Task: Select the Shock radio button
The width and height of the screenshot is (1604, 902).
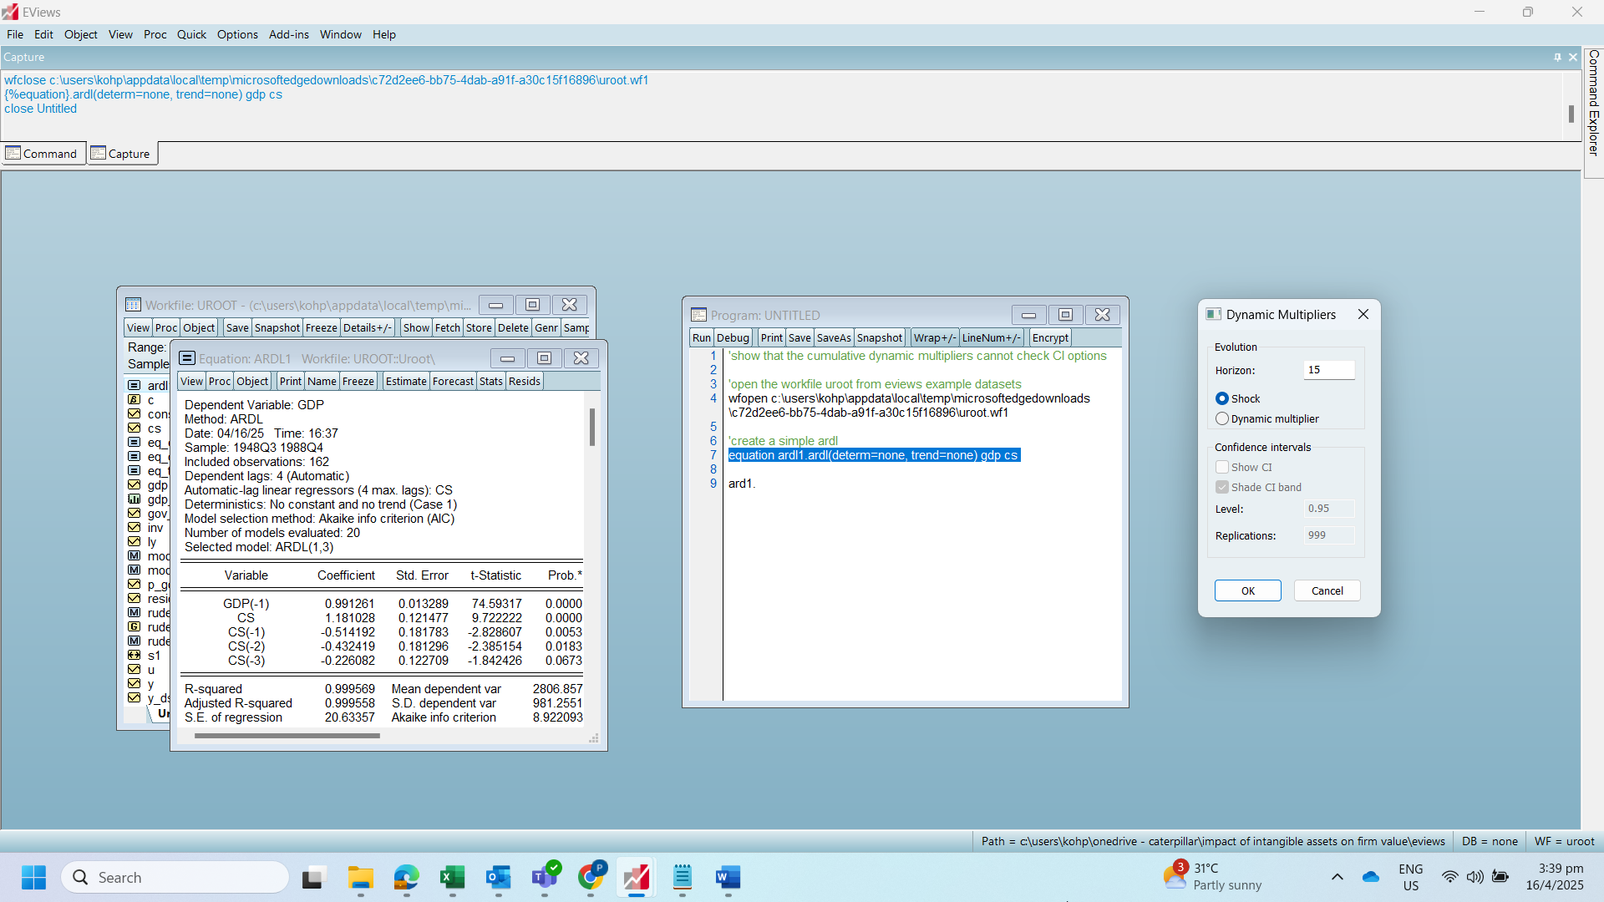Action: 1223,398
